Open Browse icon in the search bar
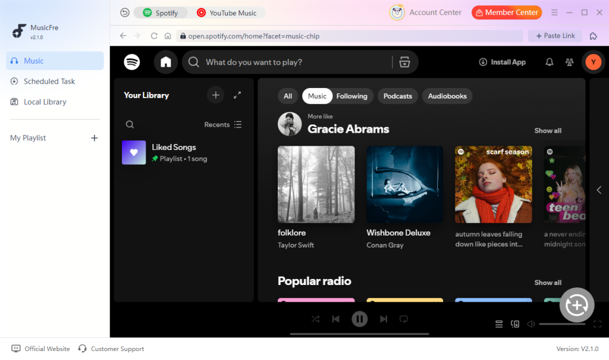609x360 pixels. pyautogui.click(x=404, y=62)
